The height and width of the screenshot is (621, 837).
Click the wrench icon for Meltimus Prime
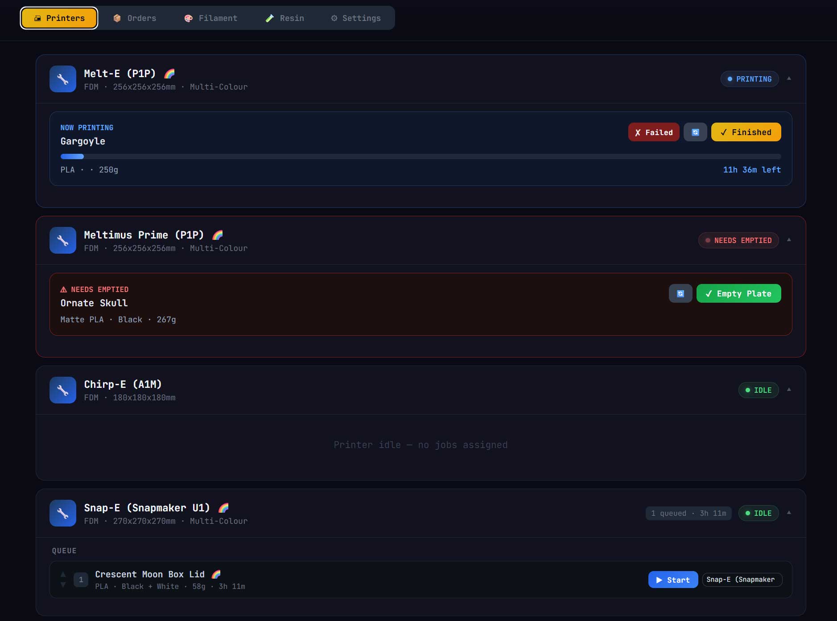pyautogui.click(x=63, y=240)
